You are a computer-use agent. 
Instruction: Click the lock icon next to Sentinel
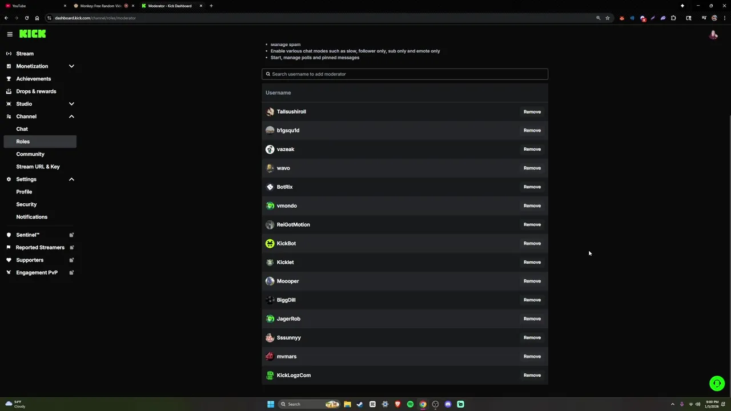pyautogui.click(x=71, y=235)
